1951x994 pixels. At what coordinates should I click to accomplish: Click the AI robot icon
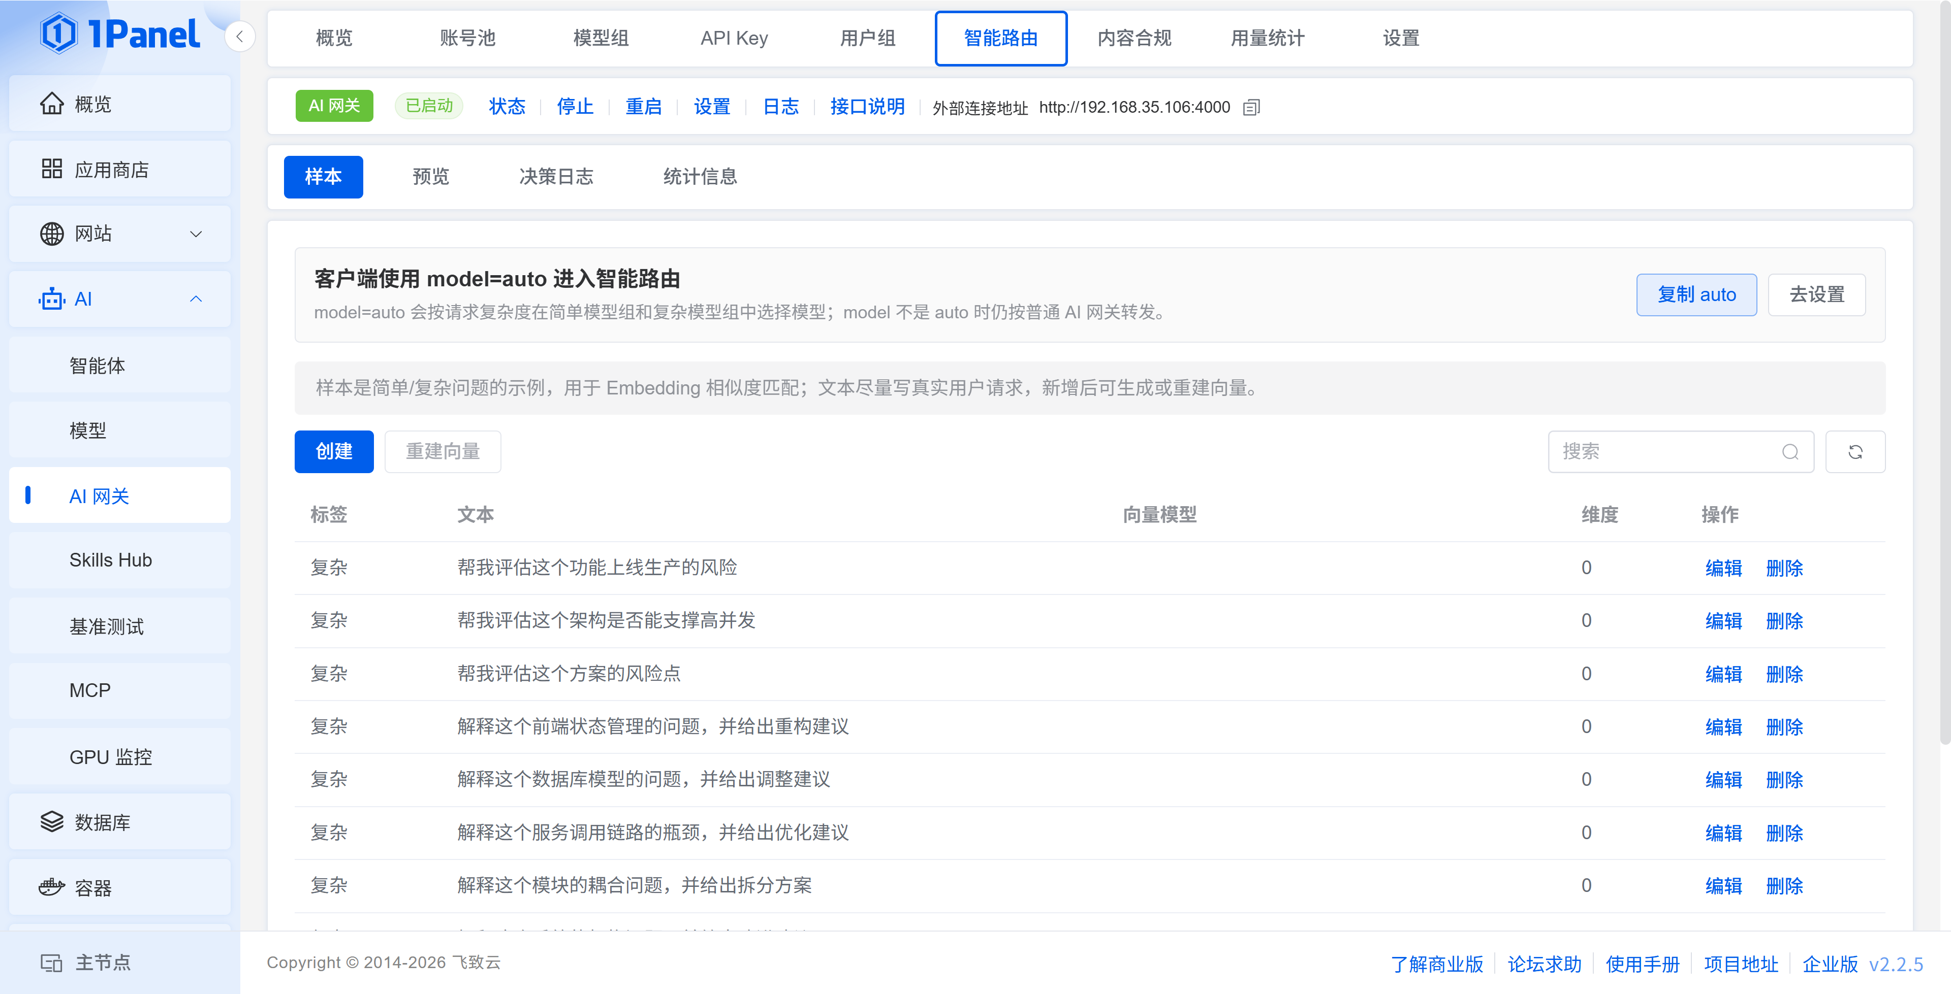pyautogui.click(x=51, y=299)
